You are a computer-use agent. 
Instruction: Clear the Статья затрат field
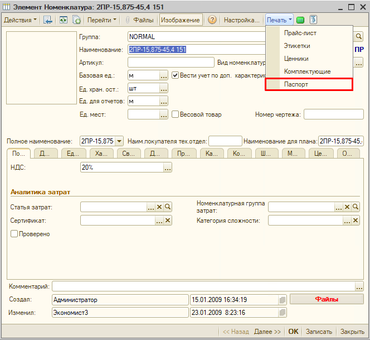(x=159, y=207)
